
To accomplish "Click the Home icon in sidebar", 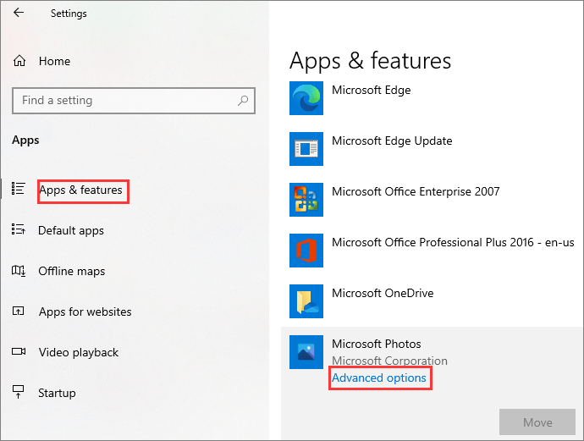I will [x=19, y=61].
